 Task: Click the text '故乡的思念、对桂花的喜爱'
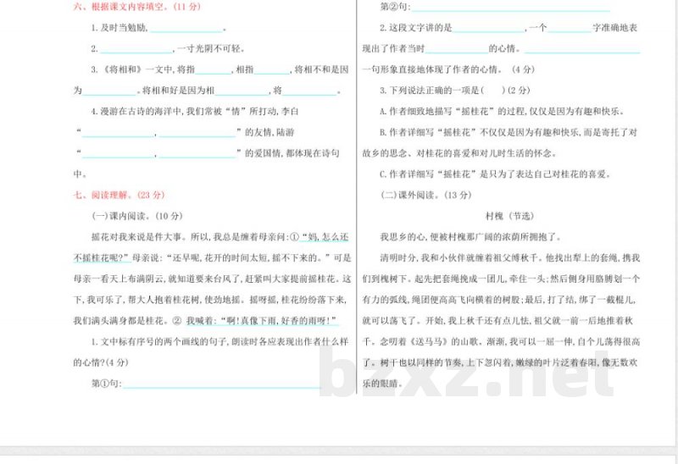pyautogui.click(x=459, y=153)
